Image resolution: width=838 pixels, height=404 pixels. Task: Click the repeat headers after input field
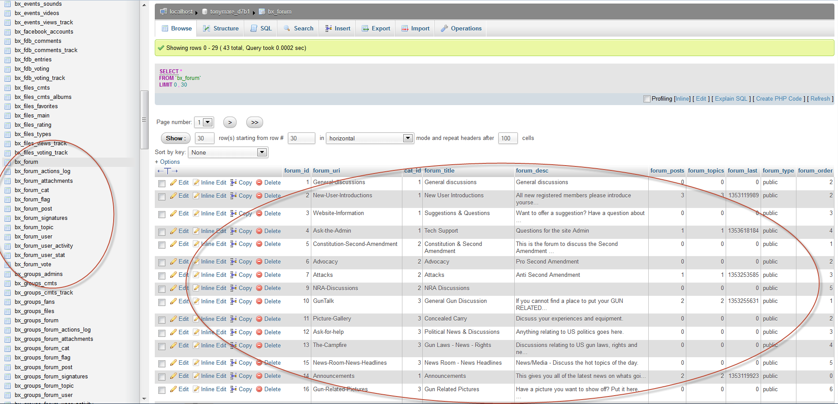point(507,138)
